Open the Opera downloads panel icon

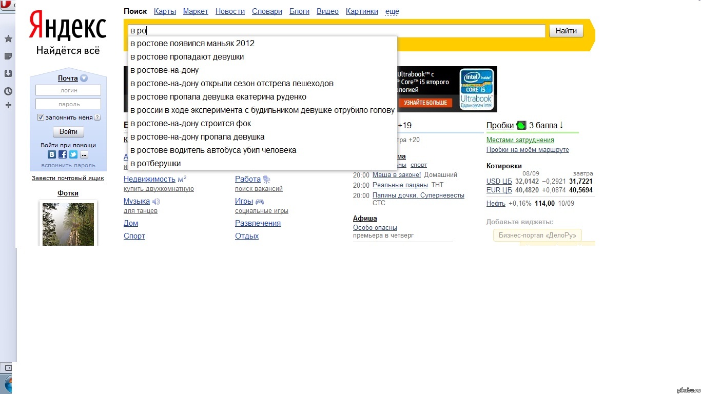click(8, 73)
